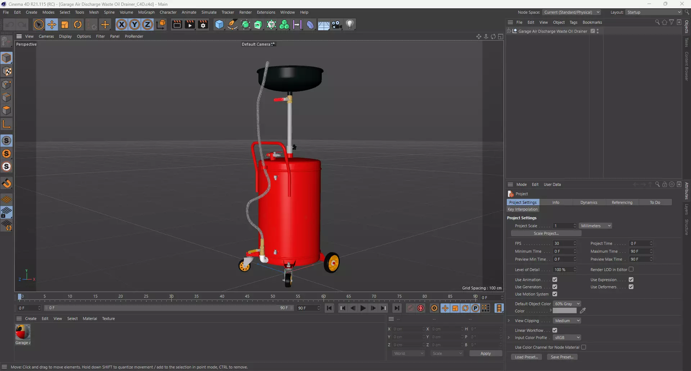Click the filter funnel in Object Manager
The width and height of the screenshot is (691, 371).
[x=672, y=22]
